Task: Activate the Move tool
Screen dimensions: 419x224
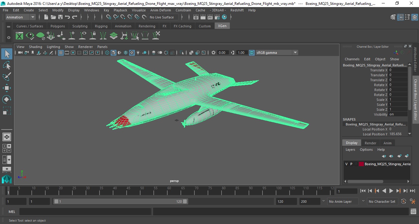Action: click(7, 88)
